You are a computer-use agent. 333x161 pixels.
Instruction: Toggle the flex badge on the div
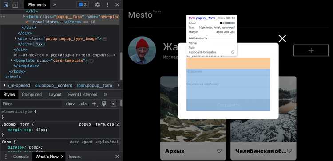pos(39,44)
